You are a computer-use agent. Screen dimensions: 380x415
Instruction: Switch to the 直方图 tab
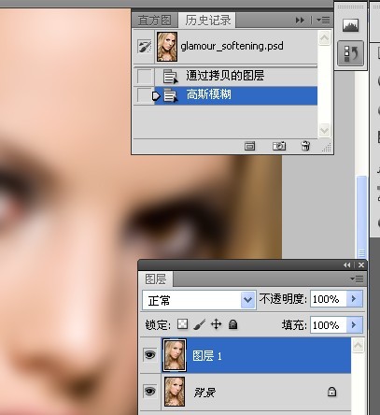155,21
